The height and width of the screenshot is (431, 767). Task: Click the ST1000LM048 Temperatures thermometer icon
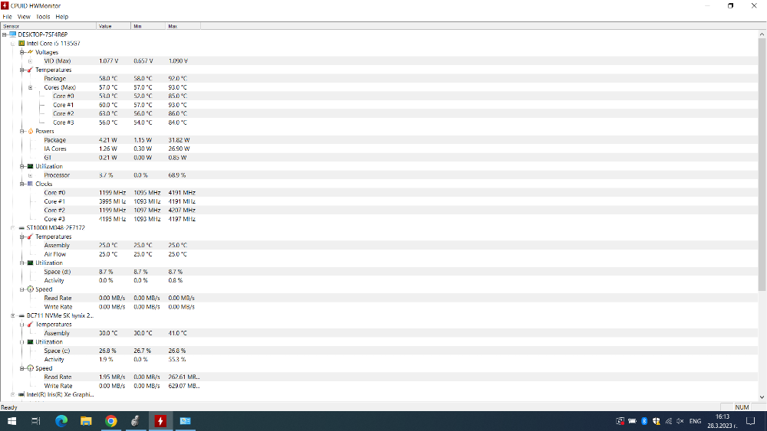(31, 237)
